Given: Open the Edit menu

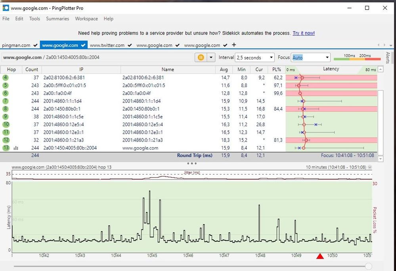Looking at the screenshot, I should [19, 19].
